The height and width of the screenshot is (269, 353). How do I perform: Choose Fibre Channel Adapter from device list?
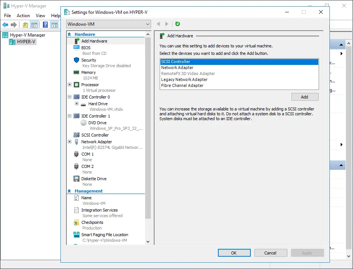pyautogui.click(x=182, y=85)
